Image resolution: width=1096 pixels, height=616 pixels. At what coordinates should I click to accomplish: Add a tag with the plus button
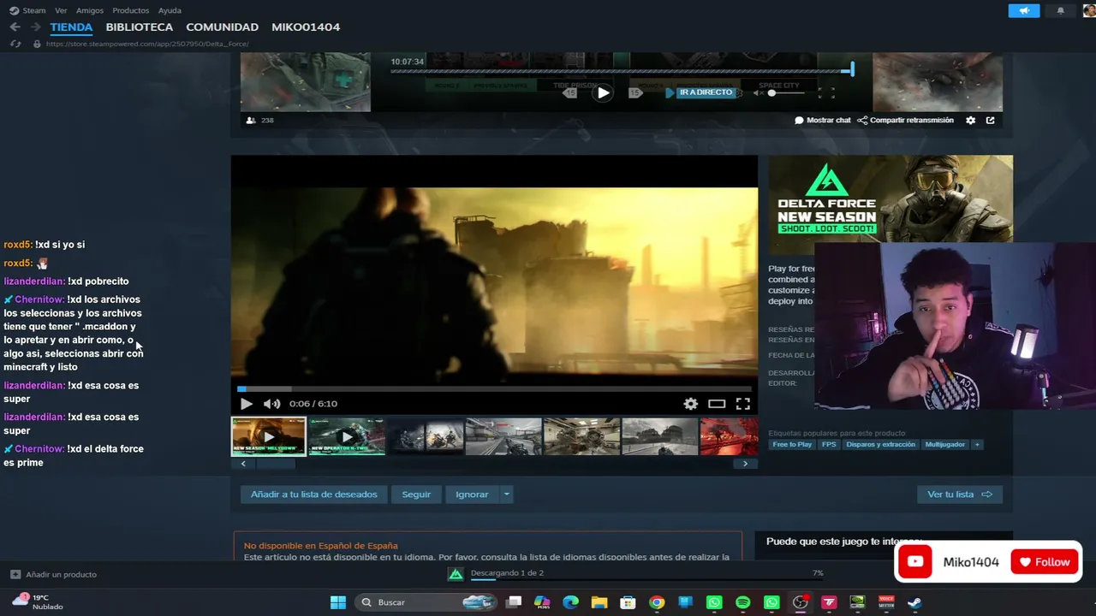[977, 445]
